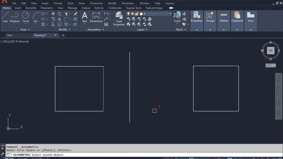283x159 pixels.
Task: Open the WCS dropdown below ViewCube
Action: [x=271, y=65]
